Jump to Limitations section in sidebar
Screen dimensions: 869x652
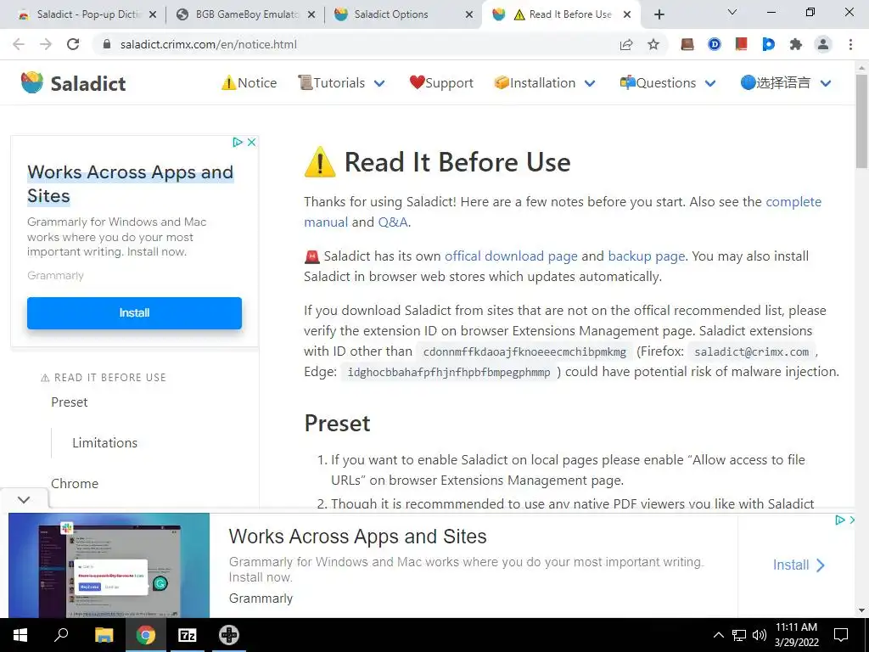click(104, 443)
